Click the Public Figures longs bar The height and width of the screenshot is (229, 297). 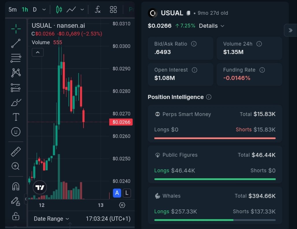point(215,179)
